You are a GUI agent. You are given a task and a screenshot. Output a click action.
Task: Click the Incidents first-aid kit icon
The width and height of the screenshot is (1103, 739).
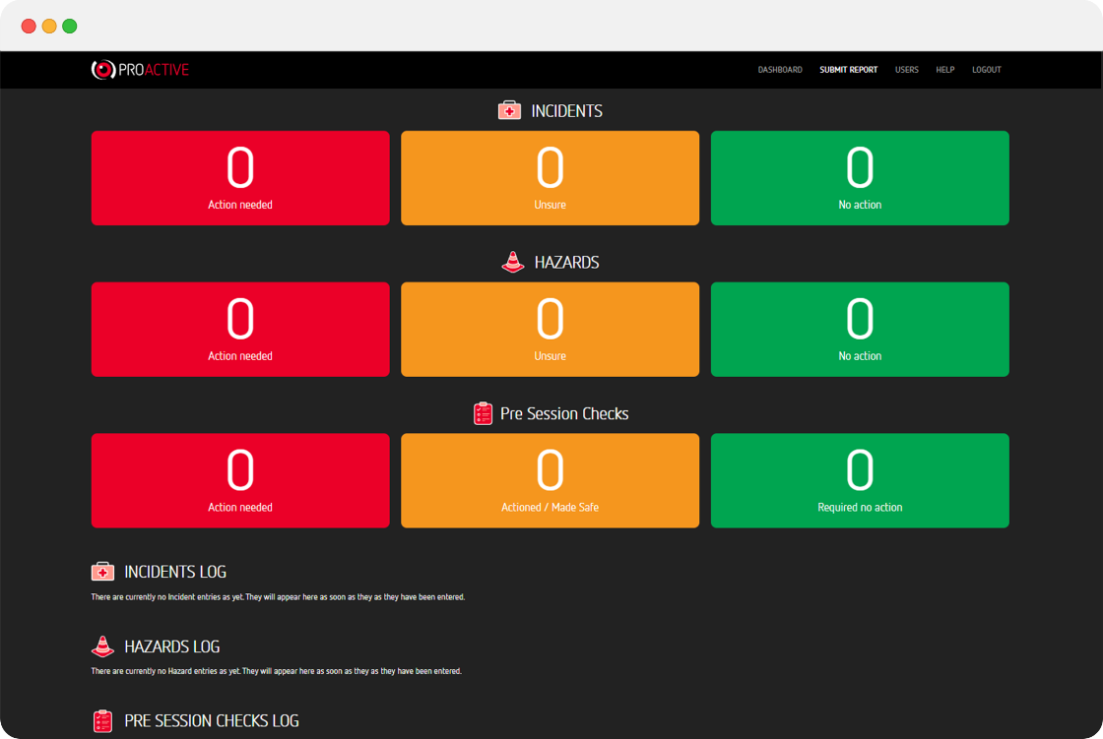[x=509, y=110]
